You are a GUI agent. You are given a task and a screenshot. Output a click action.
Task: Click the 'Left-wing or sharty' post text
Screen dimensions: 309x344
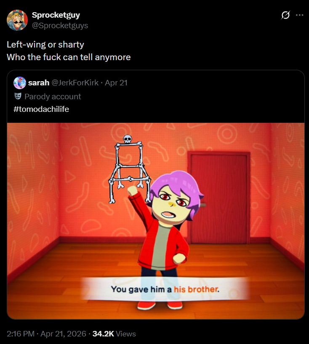point(45,45)
